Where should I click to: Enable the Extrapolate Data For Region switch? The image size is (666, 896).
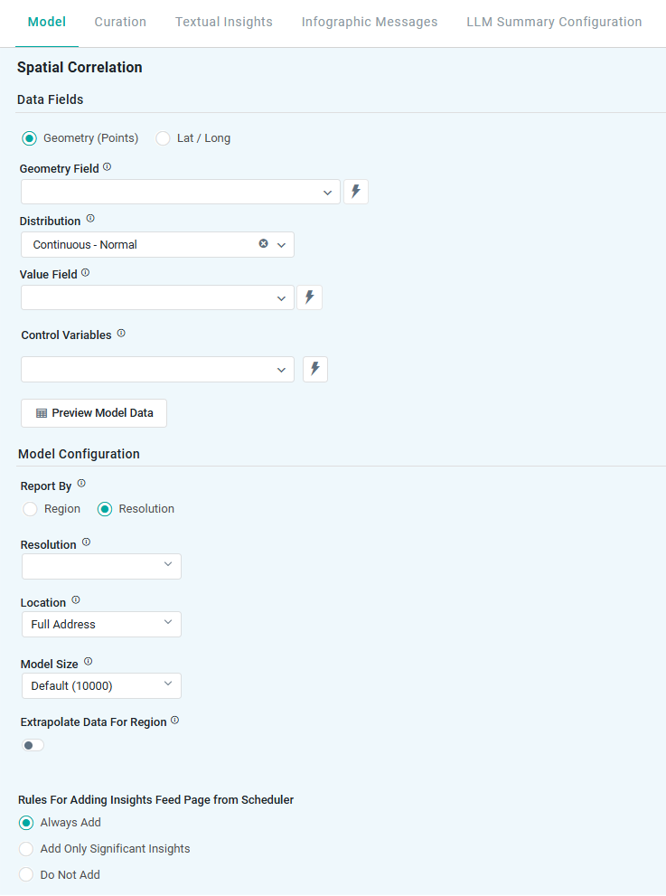33,745
